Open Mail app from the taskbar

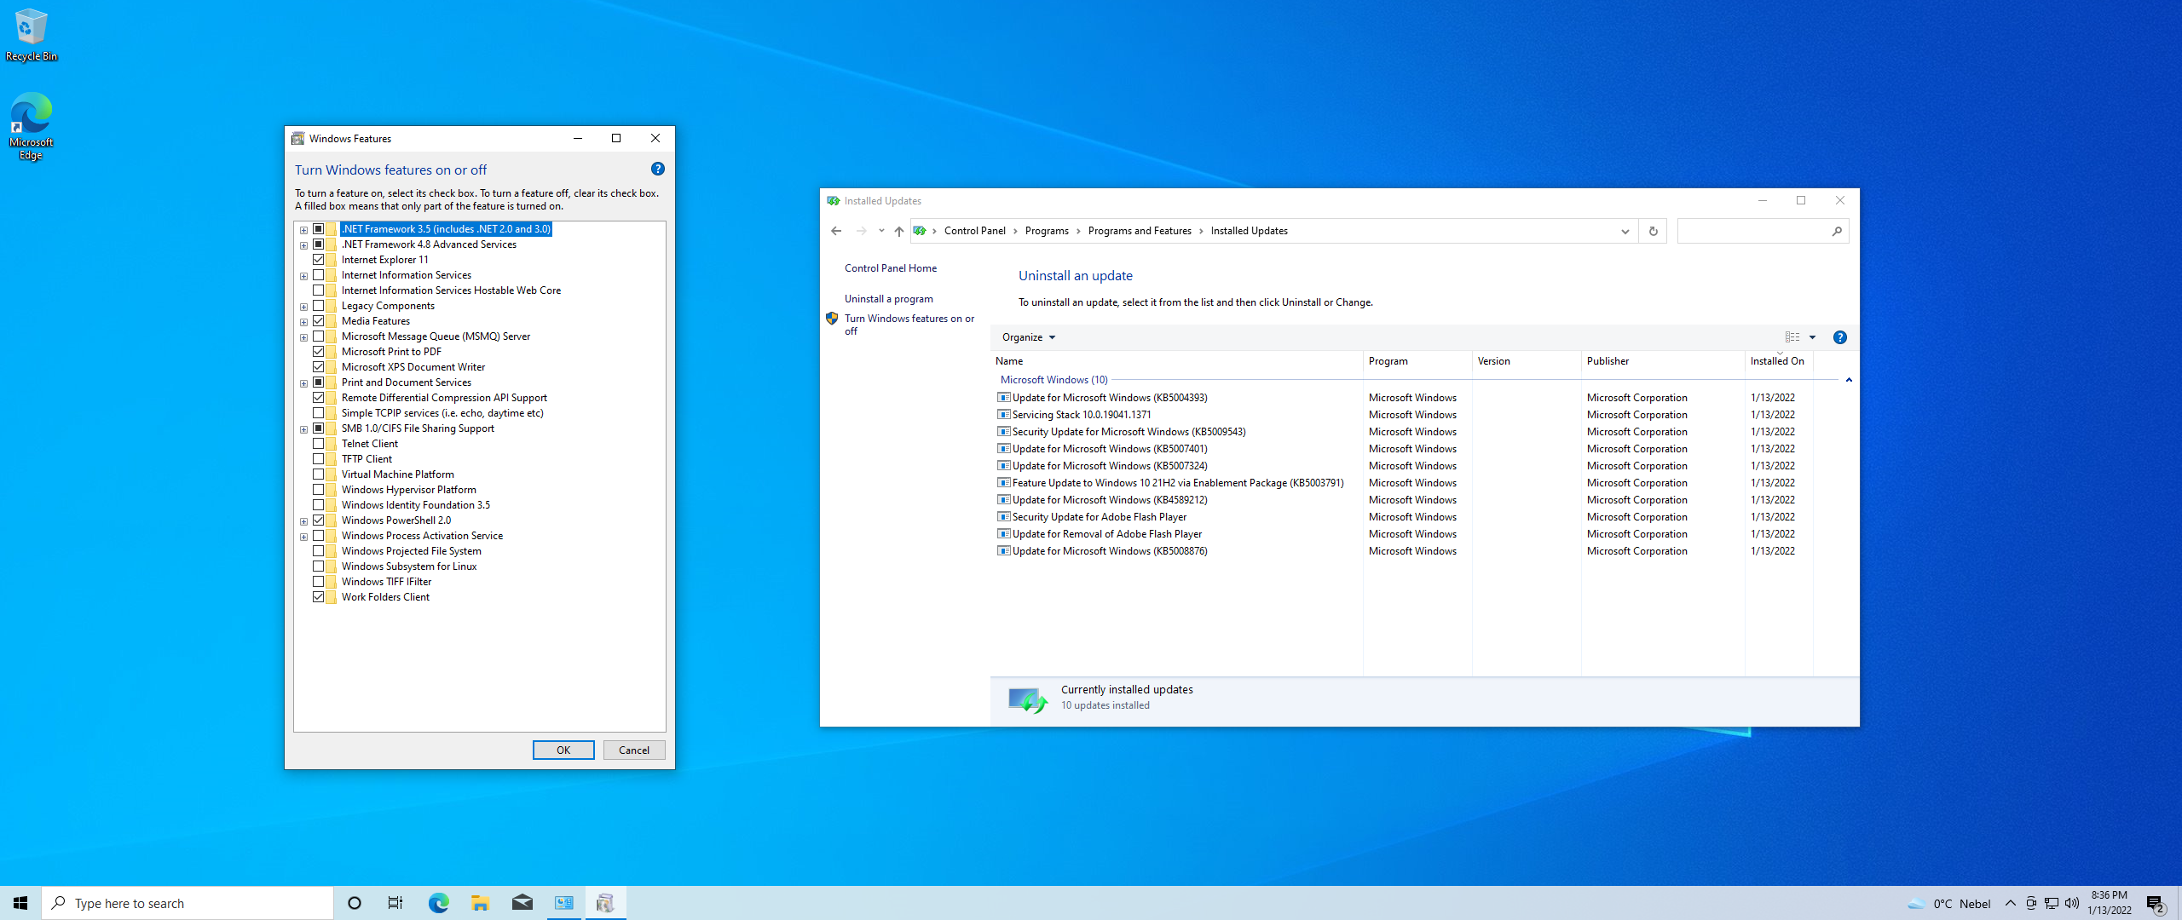(522, 903)
